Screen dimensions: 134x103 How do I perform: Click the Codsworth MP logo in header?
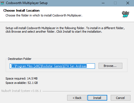[126, 14]
